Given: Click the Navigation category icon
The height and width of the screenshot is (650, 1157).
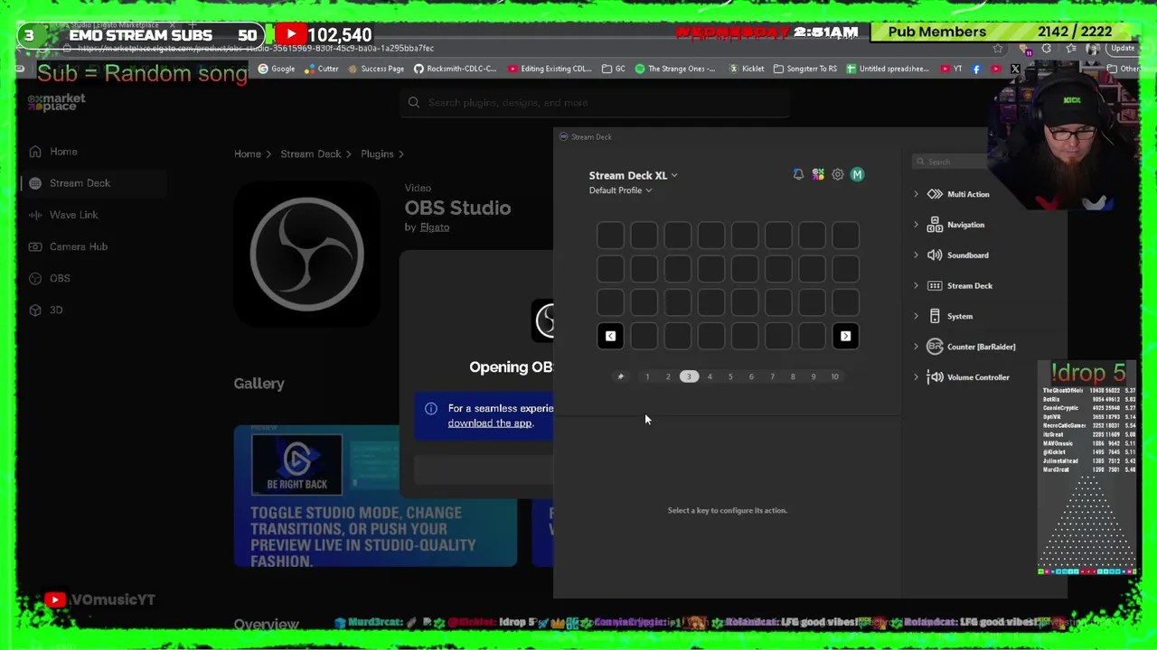Looking at the screenshot, I should [x=935, y=225].
